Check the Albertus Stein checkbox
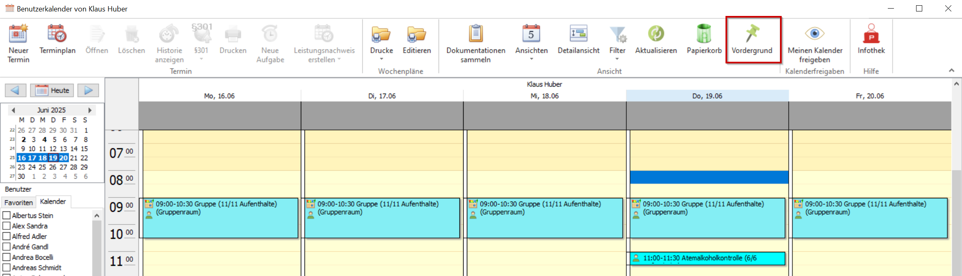962x276 pixels. pos(7,215)
